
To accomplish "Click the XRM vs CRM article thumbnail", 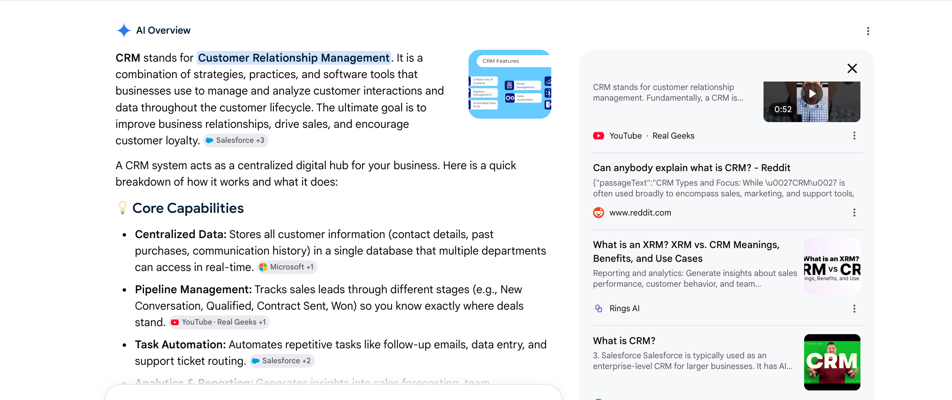I will (832, 266).
